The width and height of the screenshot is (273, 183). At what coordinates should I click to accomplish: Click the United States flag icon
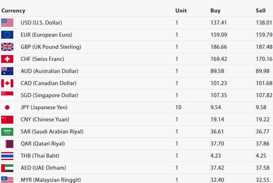pos(7,23)
